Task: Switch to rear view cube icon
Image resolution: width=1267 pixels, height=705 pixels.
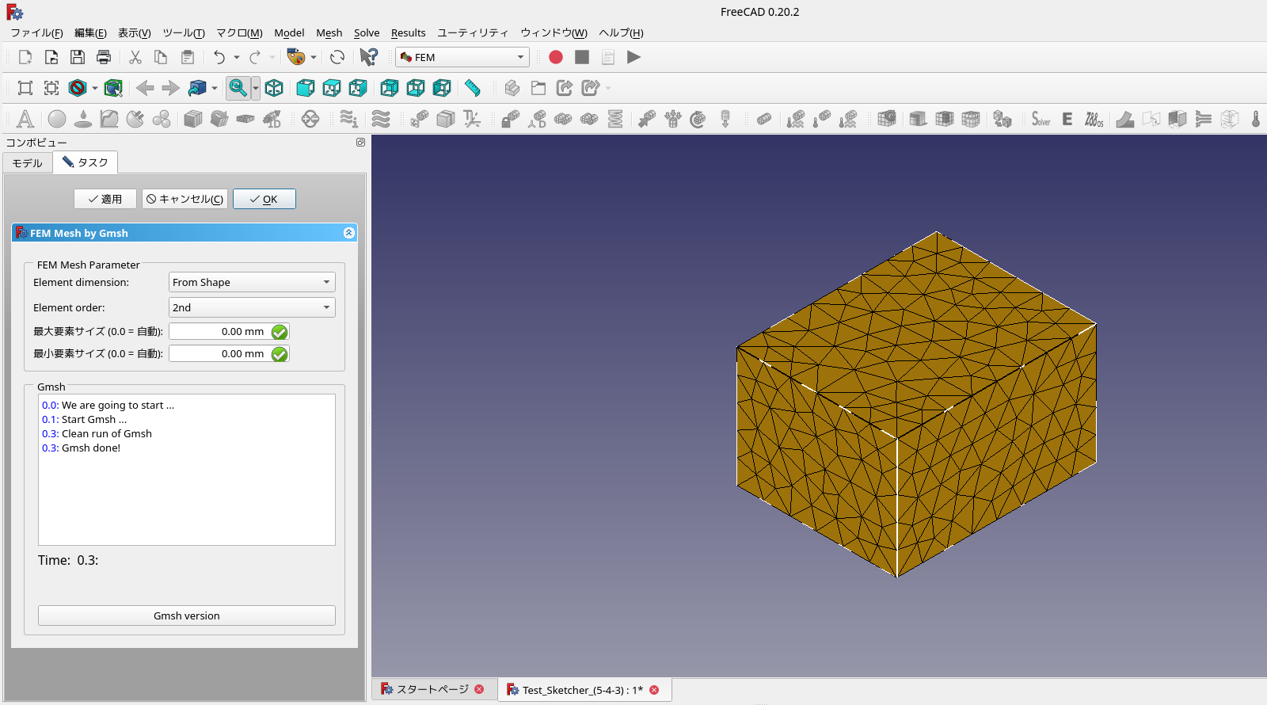Action: click(390, 88)
